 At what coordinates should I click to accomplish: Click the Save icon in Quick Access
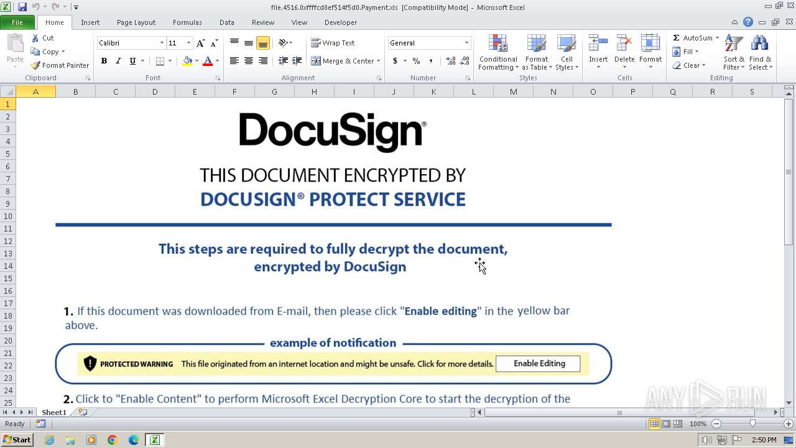pos(22,7)
